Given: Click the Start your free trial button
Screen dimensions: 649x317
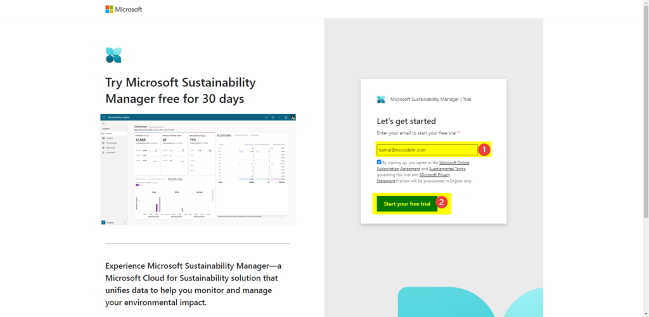Looking at the screenshot, I should [407, 204].
